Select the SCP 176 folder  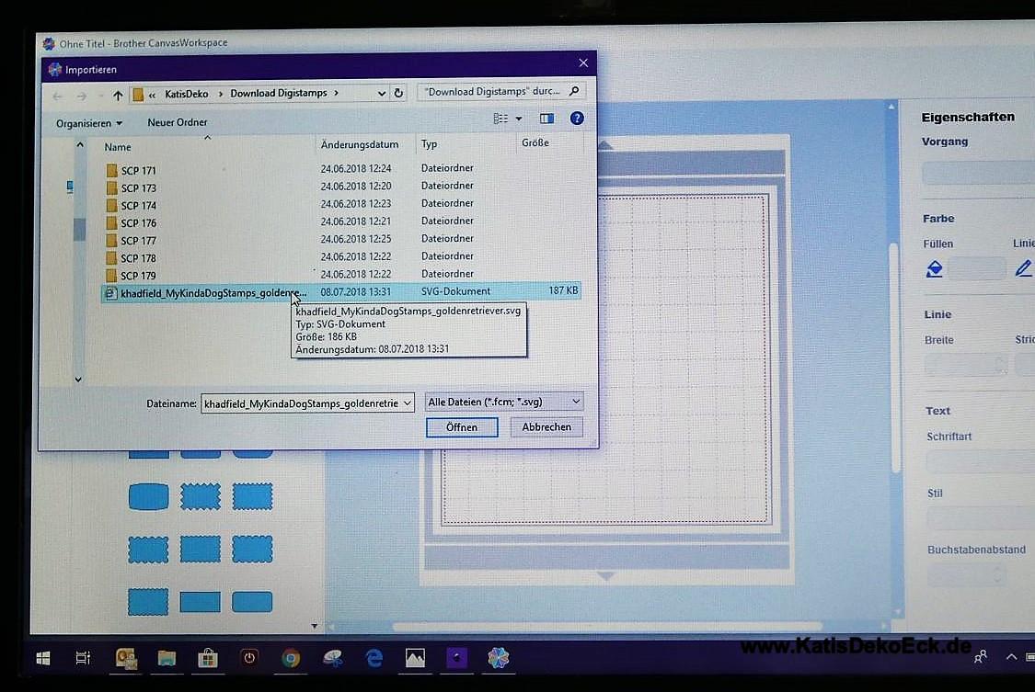(138, 222)
